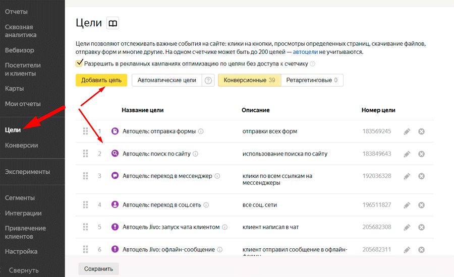Click the drag handle of goal row 4

click(85, 204)
